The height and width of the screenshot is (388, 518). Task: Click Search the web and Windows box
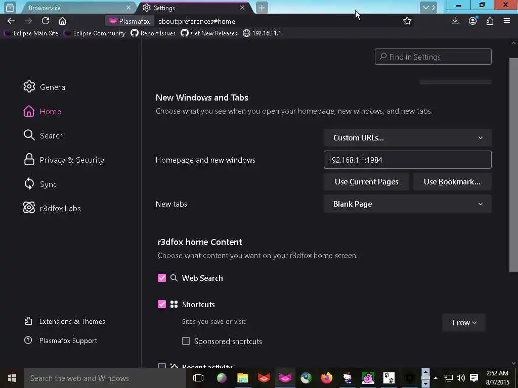click(x=105, y=378)
